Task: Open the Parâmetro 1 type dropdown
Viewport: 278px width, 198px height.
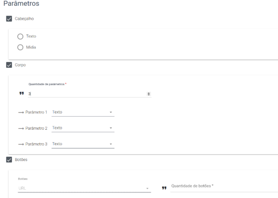Action: 83,112
